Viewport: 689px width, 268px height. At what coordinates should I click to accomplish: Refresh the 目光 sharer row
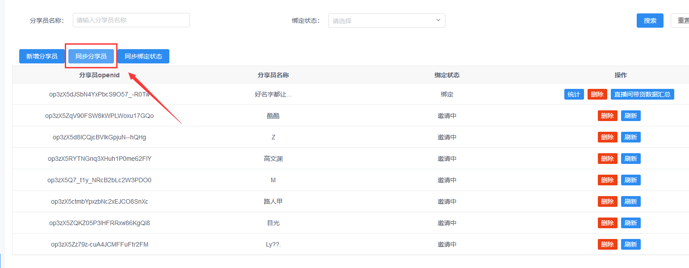coord(630,223)
